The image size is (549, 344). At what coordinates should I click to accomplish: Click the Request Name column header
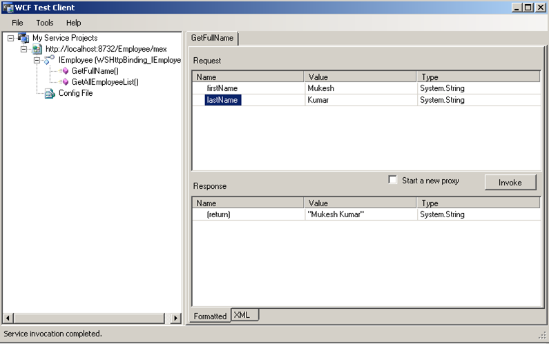pos(248,77)
